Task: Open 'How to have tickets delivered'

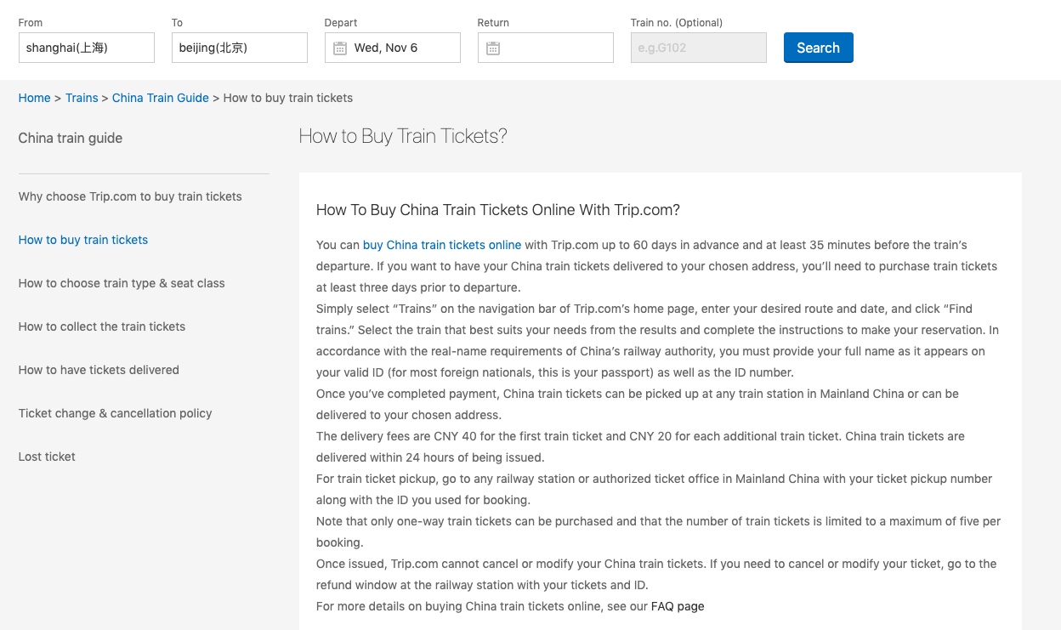Action: pyautogui.click(x=99, y=370)
